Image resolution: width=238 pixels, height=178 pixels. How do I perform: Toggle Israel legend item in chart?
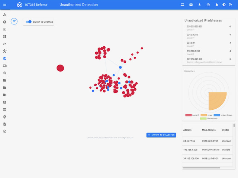point(207,115)
